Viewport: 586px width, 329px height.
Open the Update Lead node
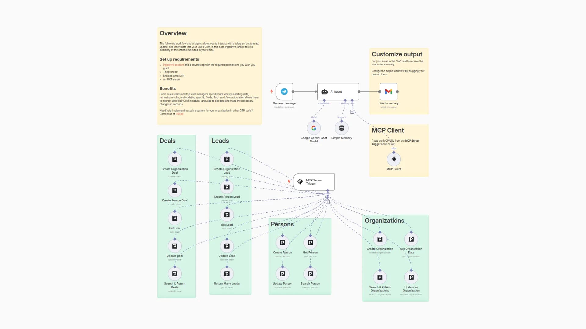point(227,246)
